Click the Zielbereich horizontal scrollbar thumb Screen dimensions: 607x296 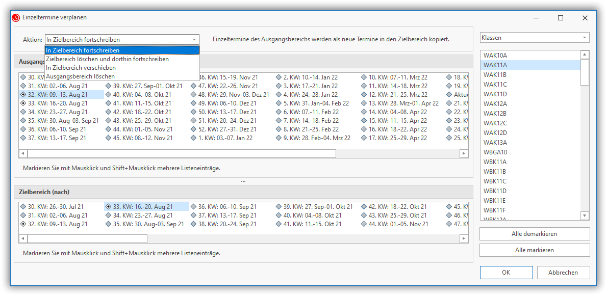87,238
